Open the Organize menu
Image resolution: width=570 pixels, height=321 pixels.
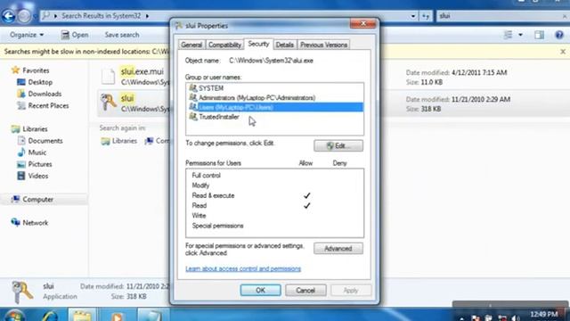(x=27, y=35)
